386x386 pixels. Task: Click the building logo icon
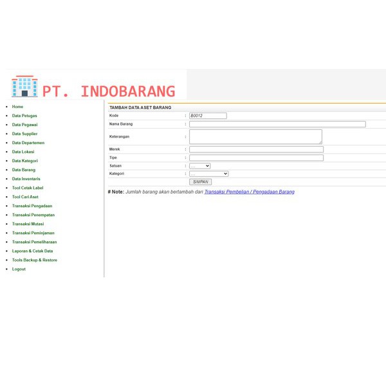(x=24, y=86)
